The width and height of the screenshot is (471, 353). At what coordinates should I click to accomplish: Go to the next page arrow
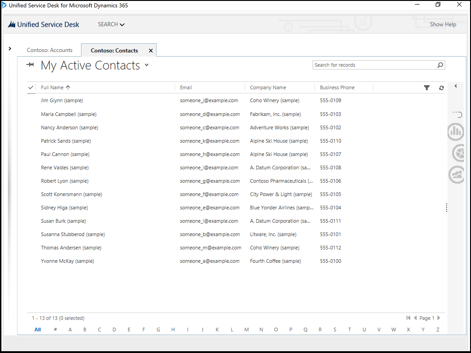(x=439, y=318)
